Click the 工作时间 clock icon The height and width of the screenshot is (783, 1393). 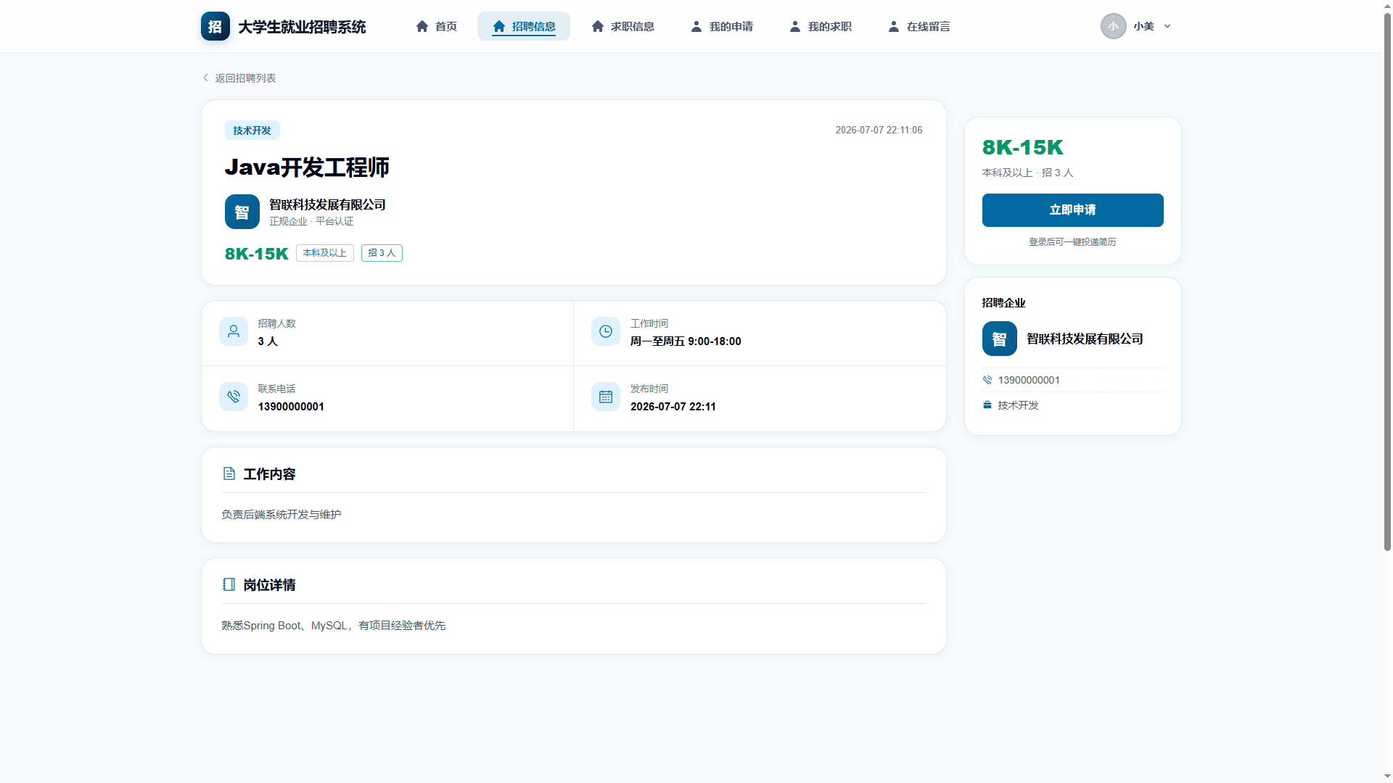pyautogui.click(x=606, y=331)
